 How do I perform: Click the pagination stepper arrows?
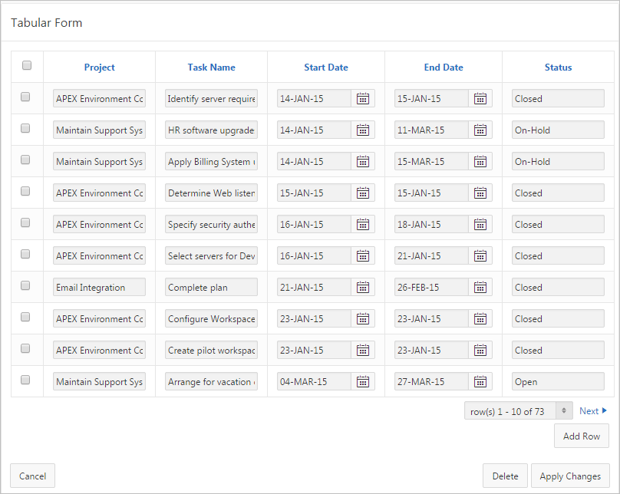(562, 410)
